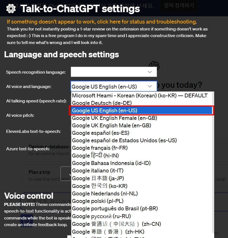Click the Azure text-to-speech label
Screen dimensions: 228x238
(x=28, y=149)
